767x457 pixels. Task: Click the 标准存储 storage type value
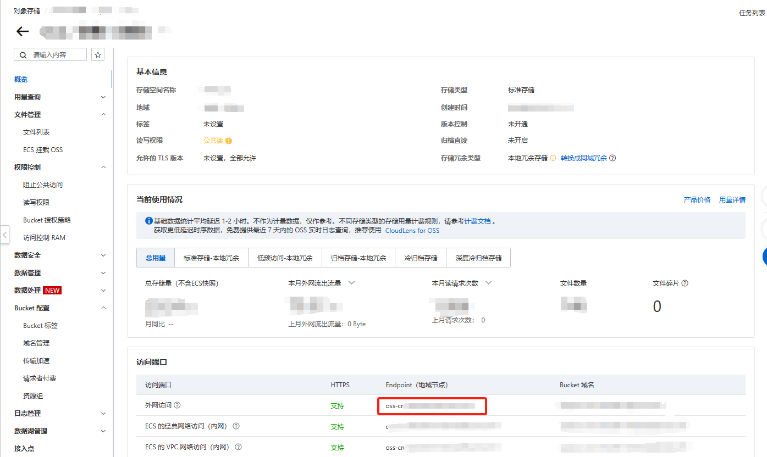pyautogui.click(x=521, y=90)
